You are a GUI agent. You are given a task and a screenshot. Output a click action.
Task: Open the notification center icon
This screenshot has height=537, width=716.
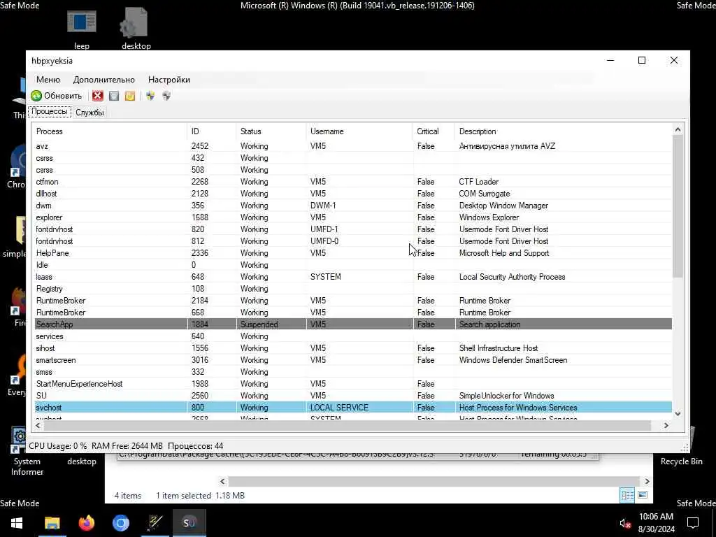[693, 523]
